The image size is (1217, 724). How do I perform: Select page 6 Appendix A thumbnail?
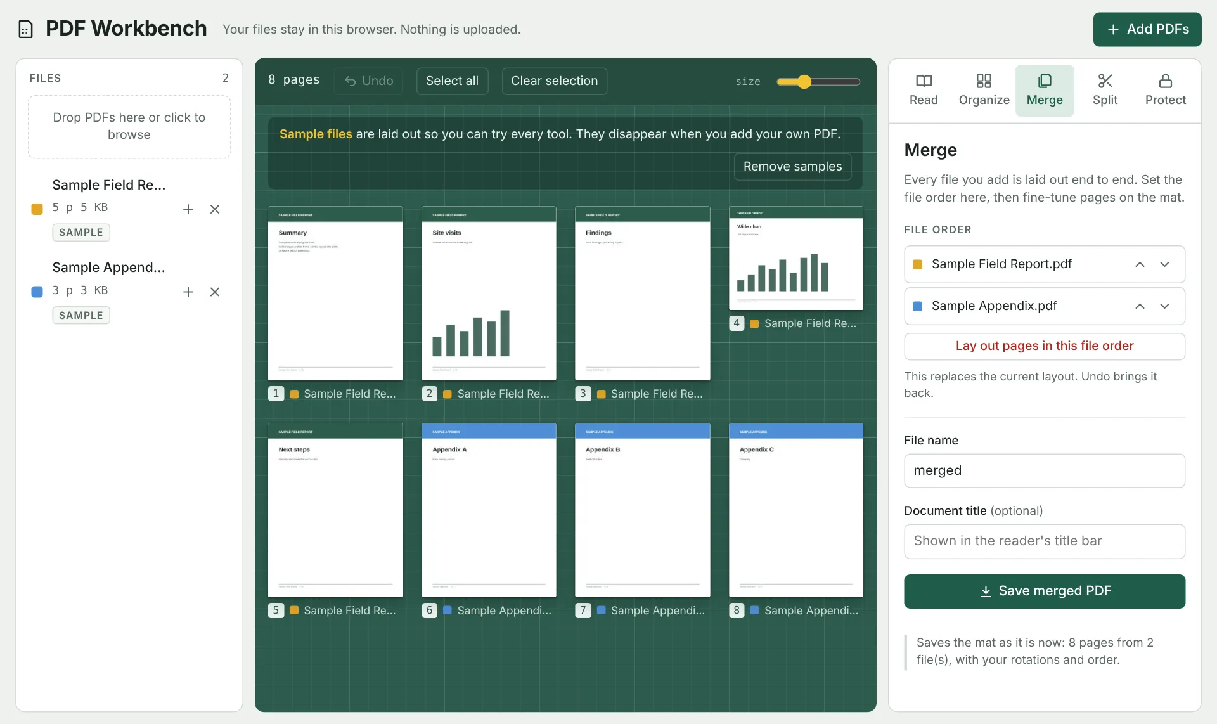pyautogui.click(x=489, y=510)
